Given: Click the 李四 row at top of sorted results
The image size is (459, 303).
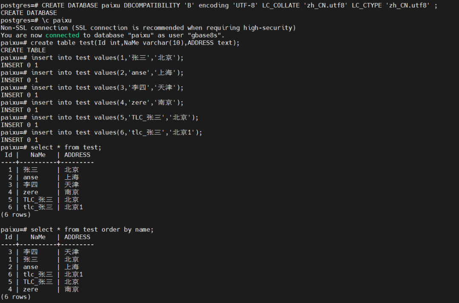Looking at the screenshot, I should (31, 252).
